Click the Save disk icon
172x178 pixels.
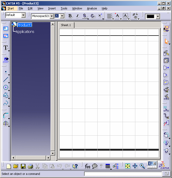23,166
